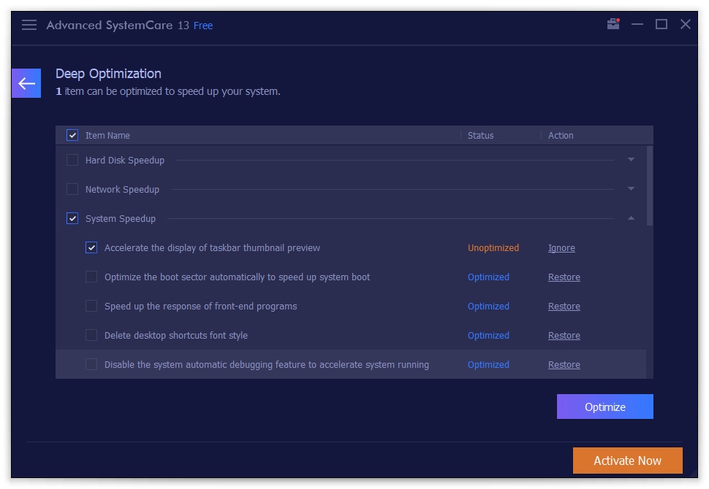
Task: Toggle the select-all Item Name checkbox
Action: pos(72,135)
